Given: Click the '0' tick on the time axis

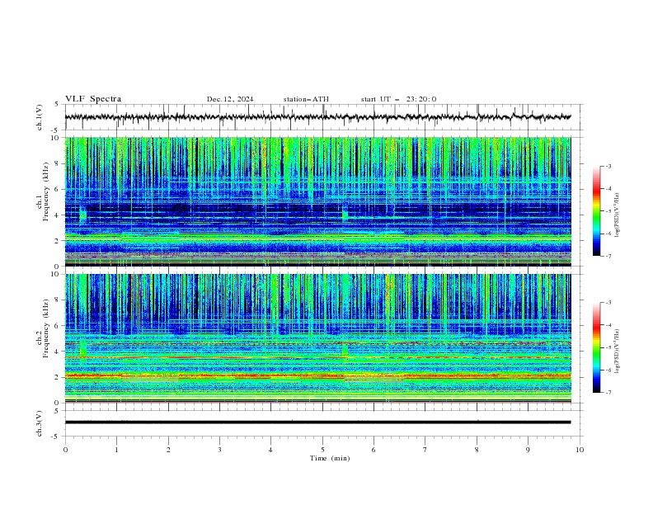Looking at the screenshot, I should click(65, 450).
